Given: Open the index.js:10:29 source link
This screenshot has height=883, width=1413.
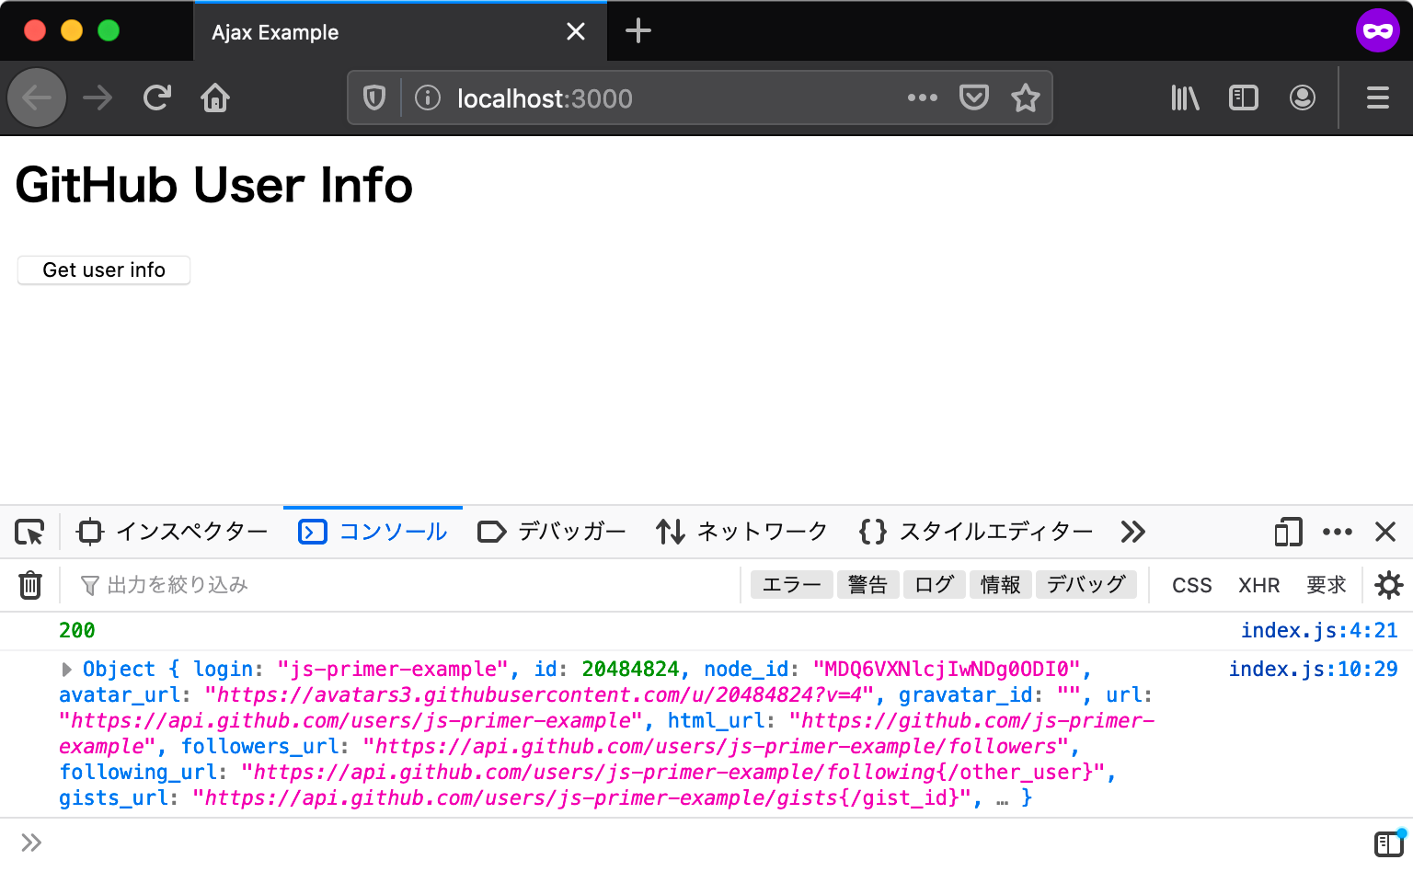Looking at the screenshot, I should click(x=1313, y=669).
